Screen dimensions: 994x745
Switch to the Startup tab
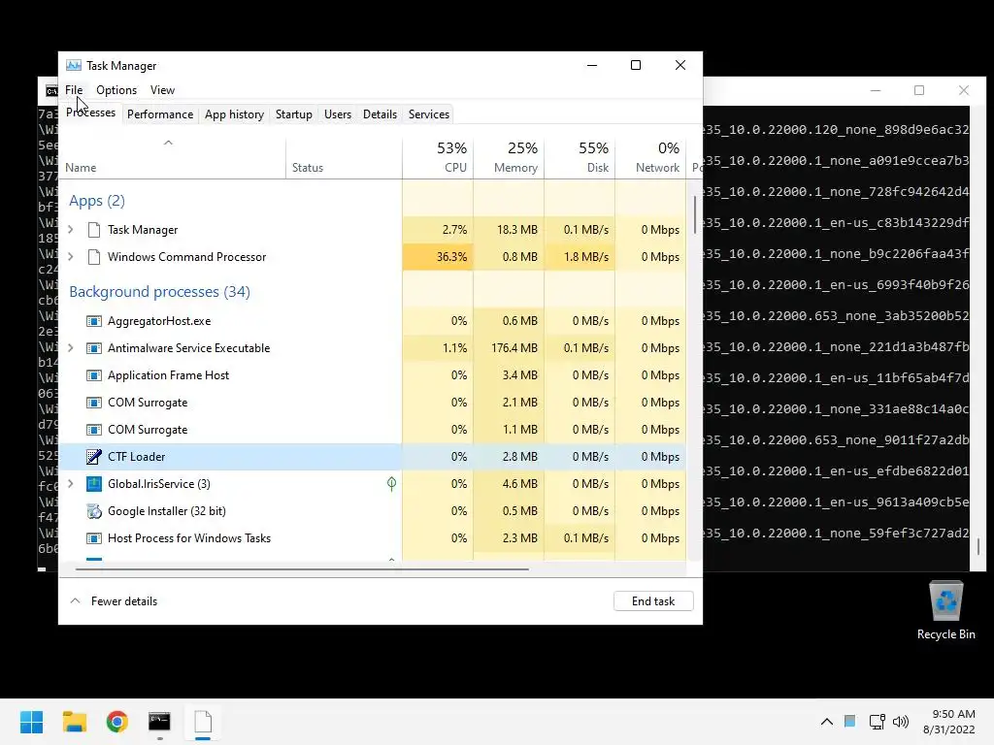[x=293, y=114]
